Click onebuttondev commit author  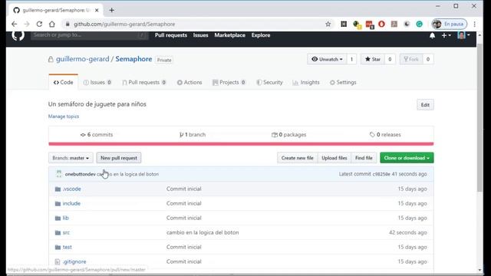pyautogui.click(x=80, y=174)
